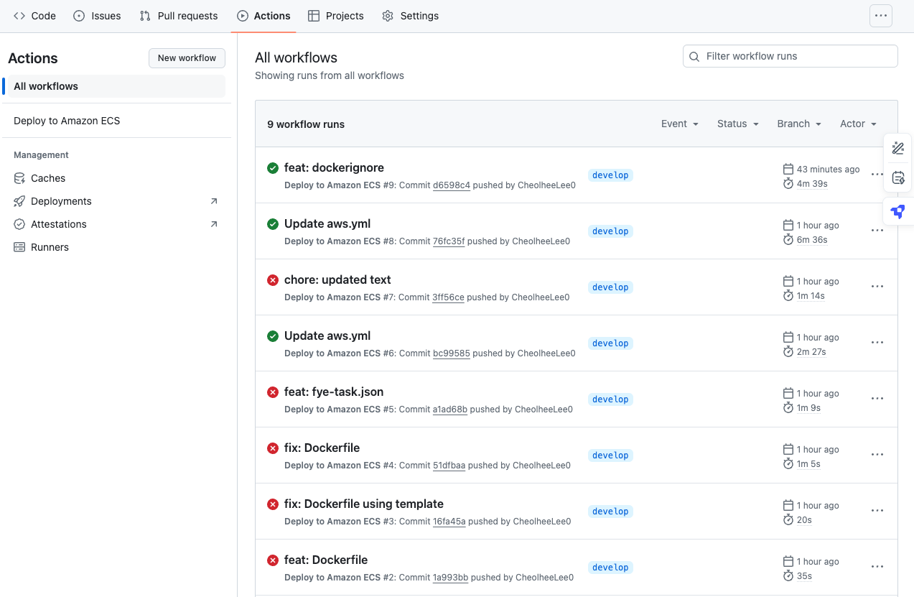The height and width of the screenshot is (597, 914).
Task: Click develop branch label on chore: updated text
Action: tap(610, 287)
